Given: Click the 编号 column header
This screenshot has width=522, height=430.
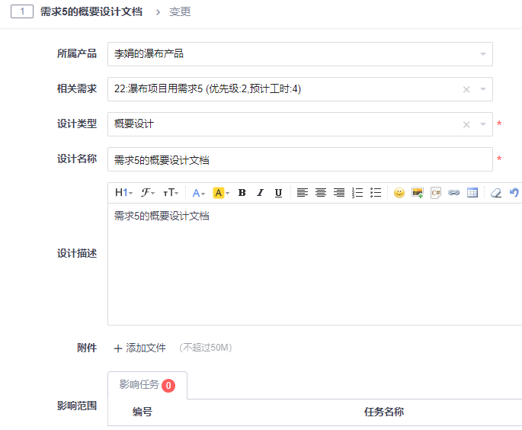Looking at the screenshot, I should (143, 412).
